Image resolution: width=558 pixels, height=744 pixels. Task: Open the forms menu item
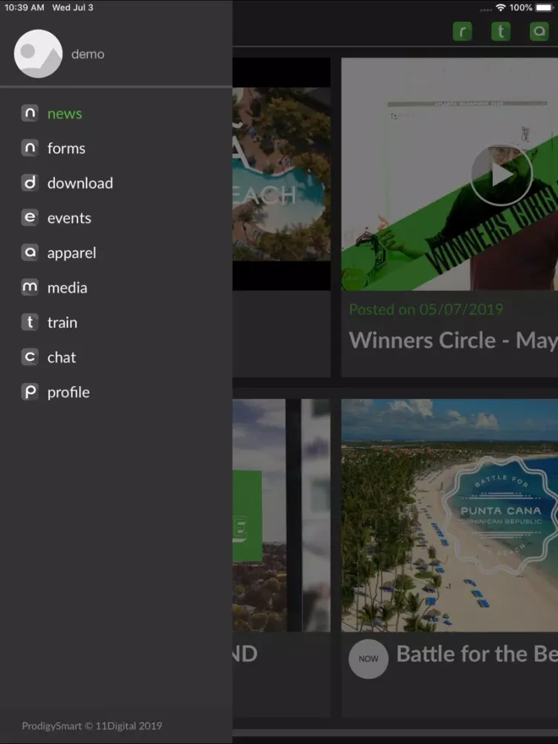point(66,149)
